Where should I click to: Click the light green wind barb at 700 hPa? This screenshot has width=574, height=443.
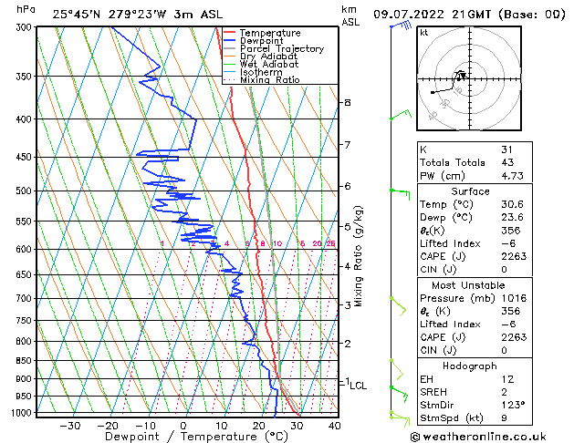pos(398,306)
